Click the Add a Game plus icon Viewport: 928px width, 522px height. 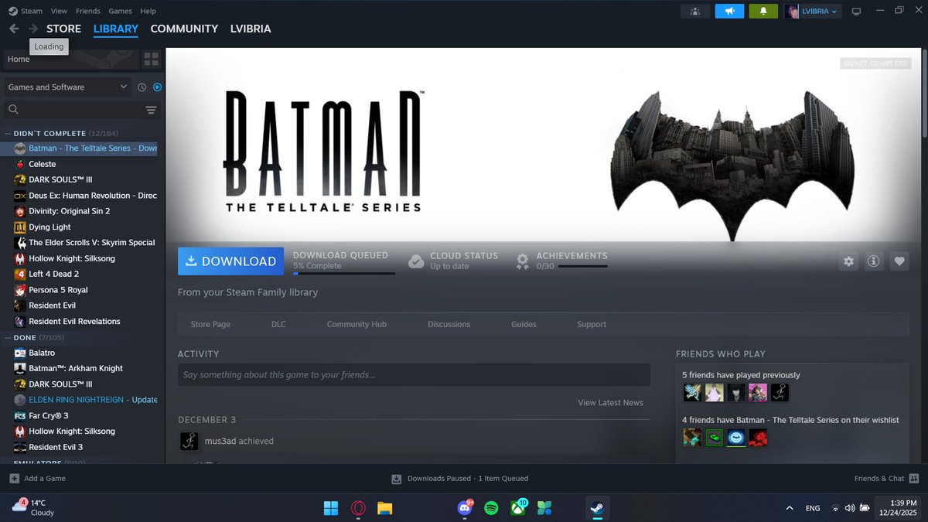point(14,478)
